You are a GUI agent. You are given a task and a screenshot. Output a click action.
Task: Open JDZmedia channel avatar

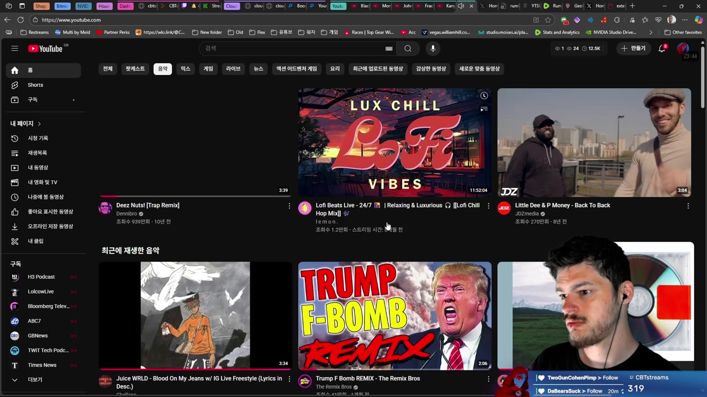504,208
